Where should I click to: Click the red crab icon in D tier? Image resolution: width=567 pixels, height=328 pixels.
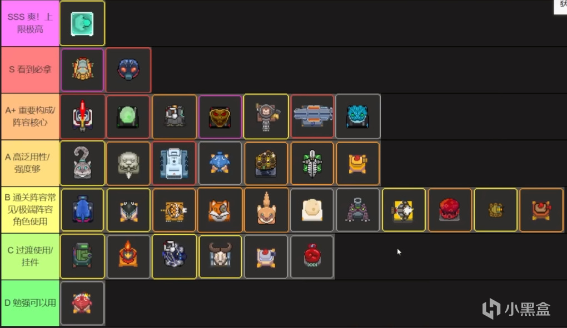(x=82, y=303)
